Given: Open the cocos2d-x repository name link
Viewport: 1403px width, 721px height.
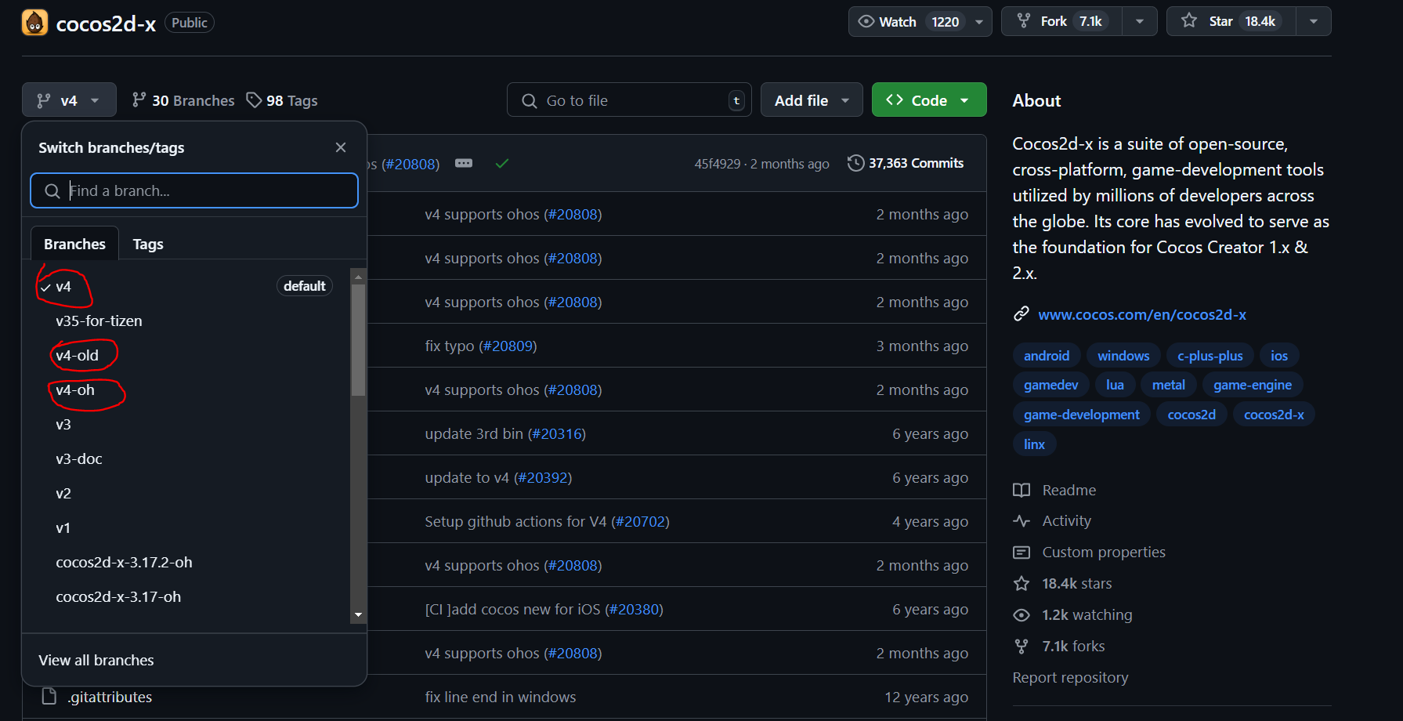Looking at the screenshot, I should 106,24.
